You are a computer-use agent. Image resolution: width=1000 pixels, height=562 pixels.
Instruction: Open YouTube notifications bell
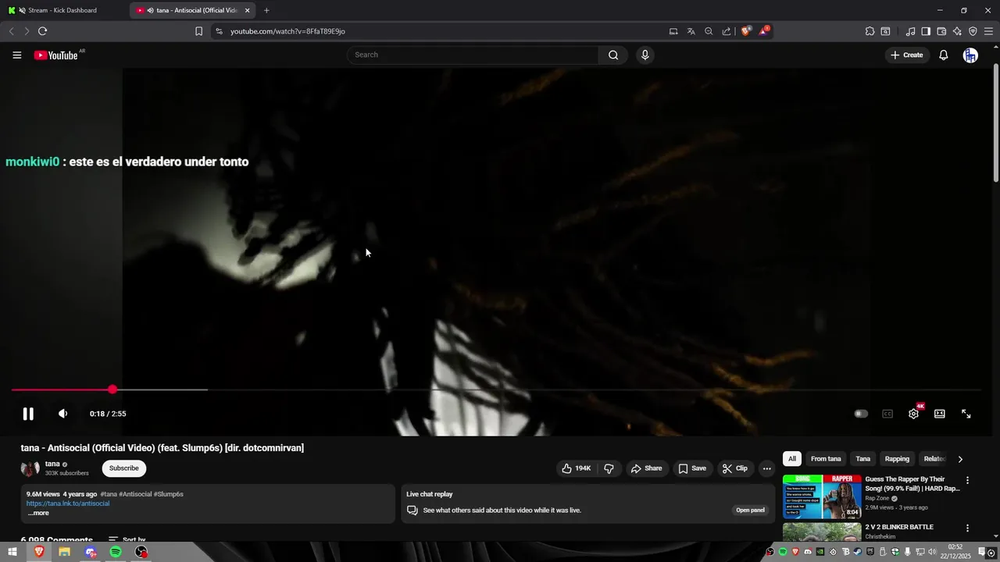(x=943, y=55)
